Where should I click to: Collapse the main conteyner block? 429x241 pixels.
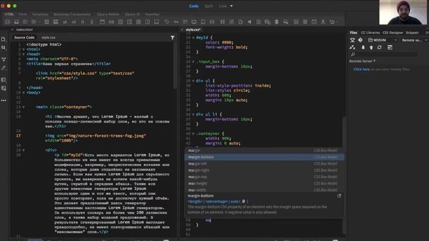pos(23,107)
